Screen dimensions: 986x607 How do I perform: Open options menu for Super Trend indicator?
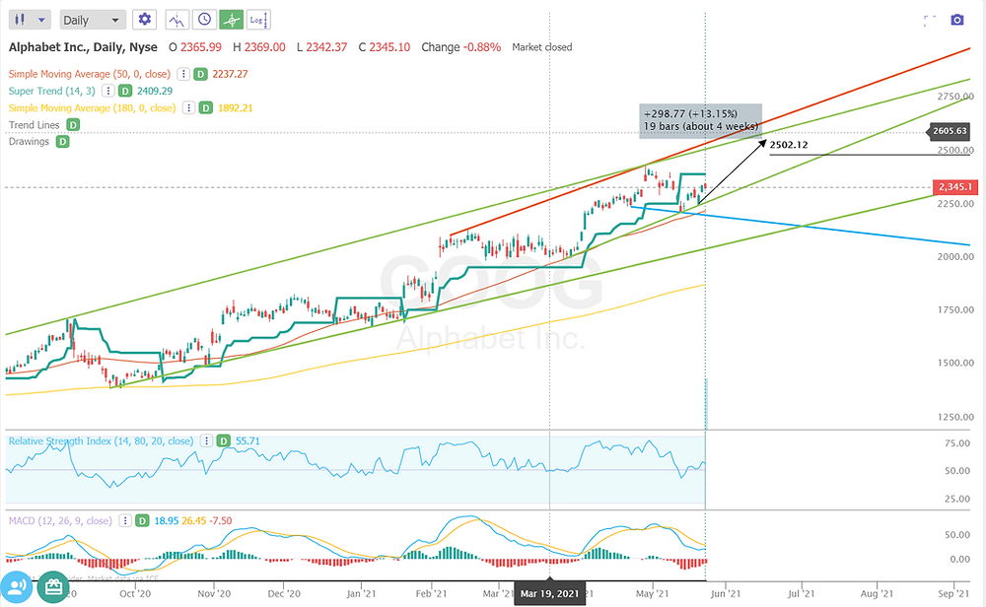(108, 91)
